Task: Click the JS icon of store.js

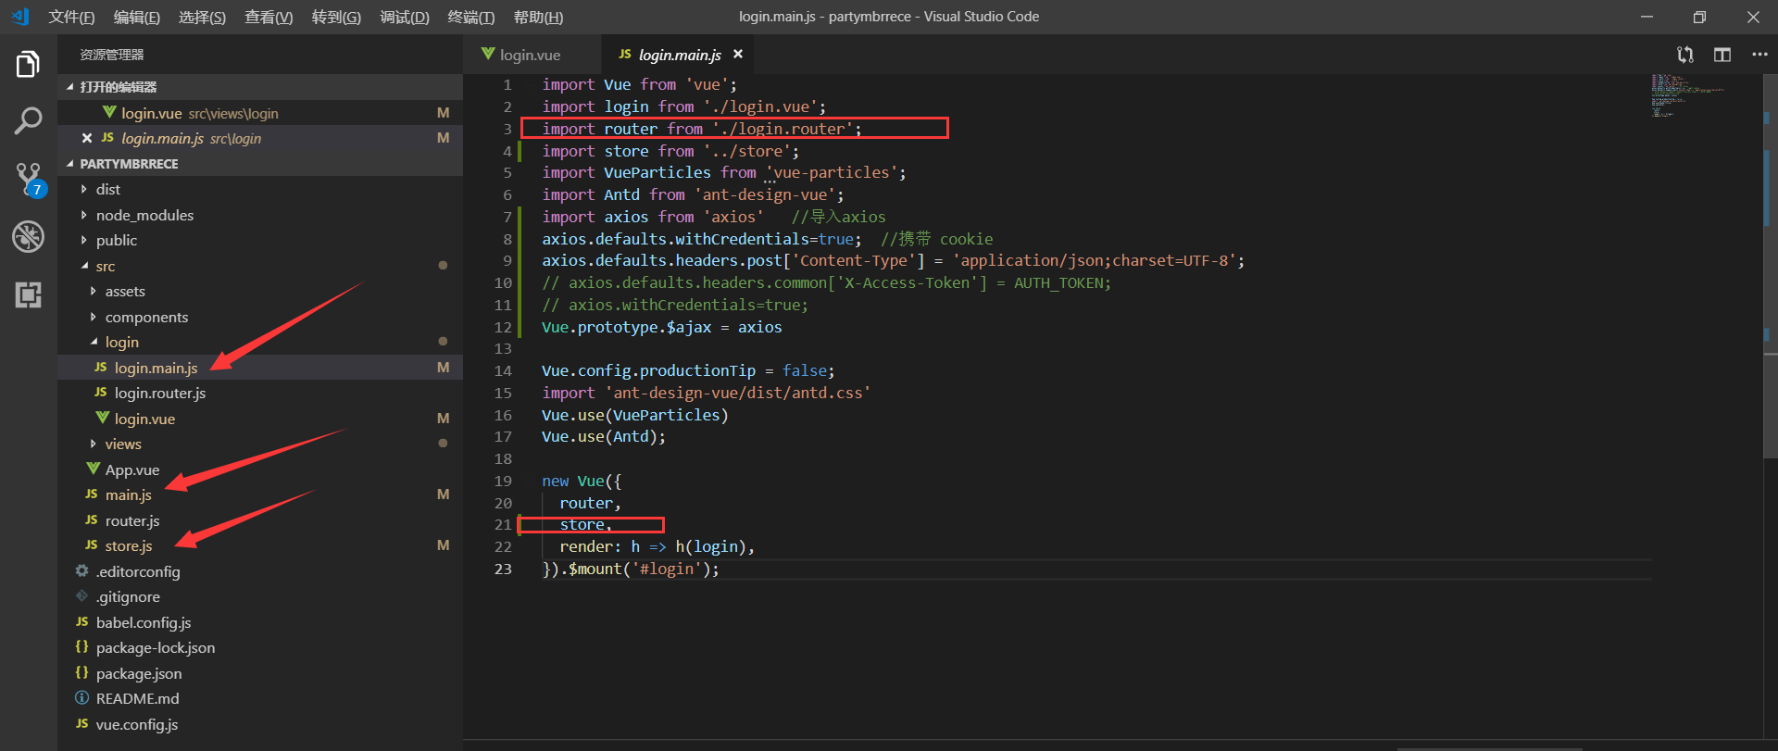Action: 91,545
